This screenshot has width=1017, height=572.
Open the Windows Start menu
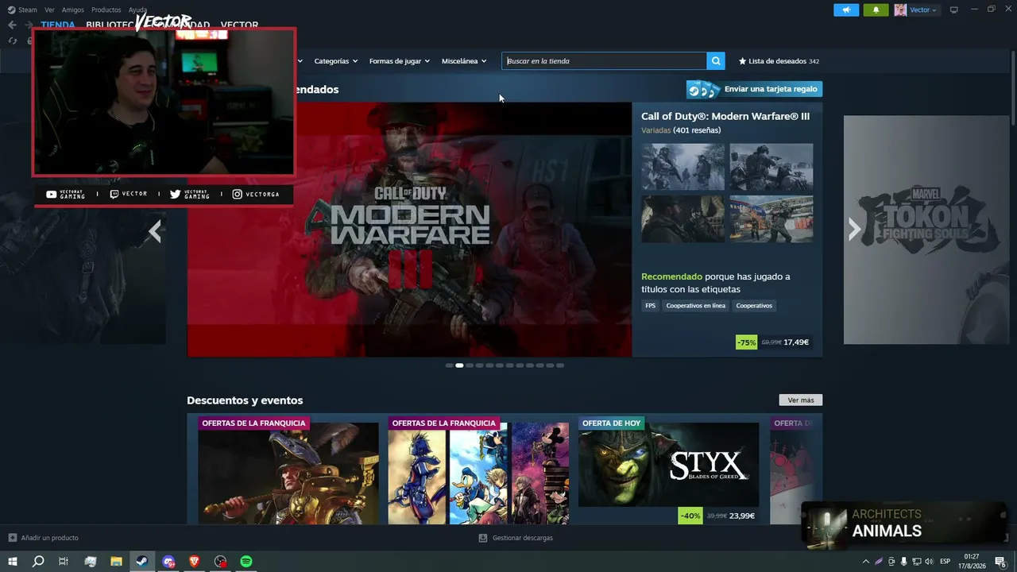pyautogui.click(x=13, y=562)
